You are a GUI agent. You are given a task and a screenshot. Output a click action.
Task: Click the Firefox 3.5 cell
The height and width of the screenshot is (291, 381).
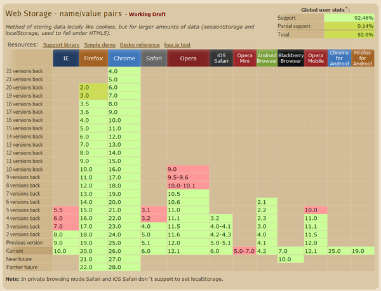[x=93, y=104]
